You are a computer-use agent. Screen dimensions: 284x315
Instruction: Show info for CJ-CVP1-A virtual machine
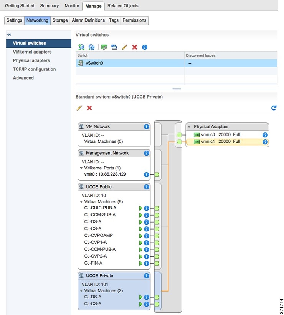(x=146, y=243)
